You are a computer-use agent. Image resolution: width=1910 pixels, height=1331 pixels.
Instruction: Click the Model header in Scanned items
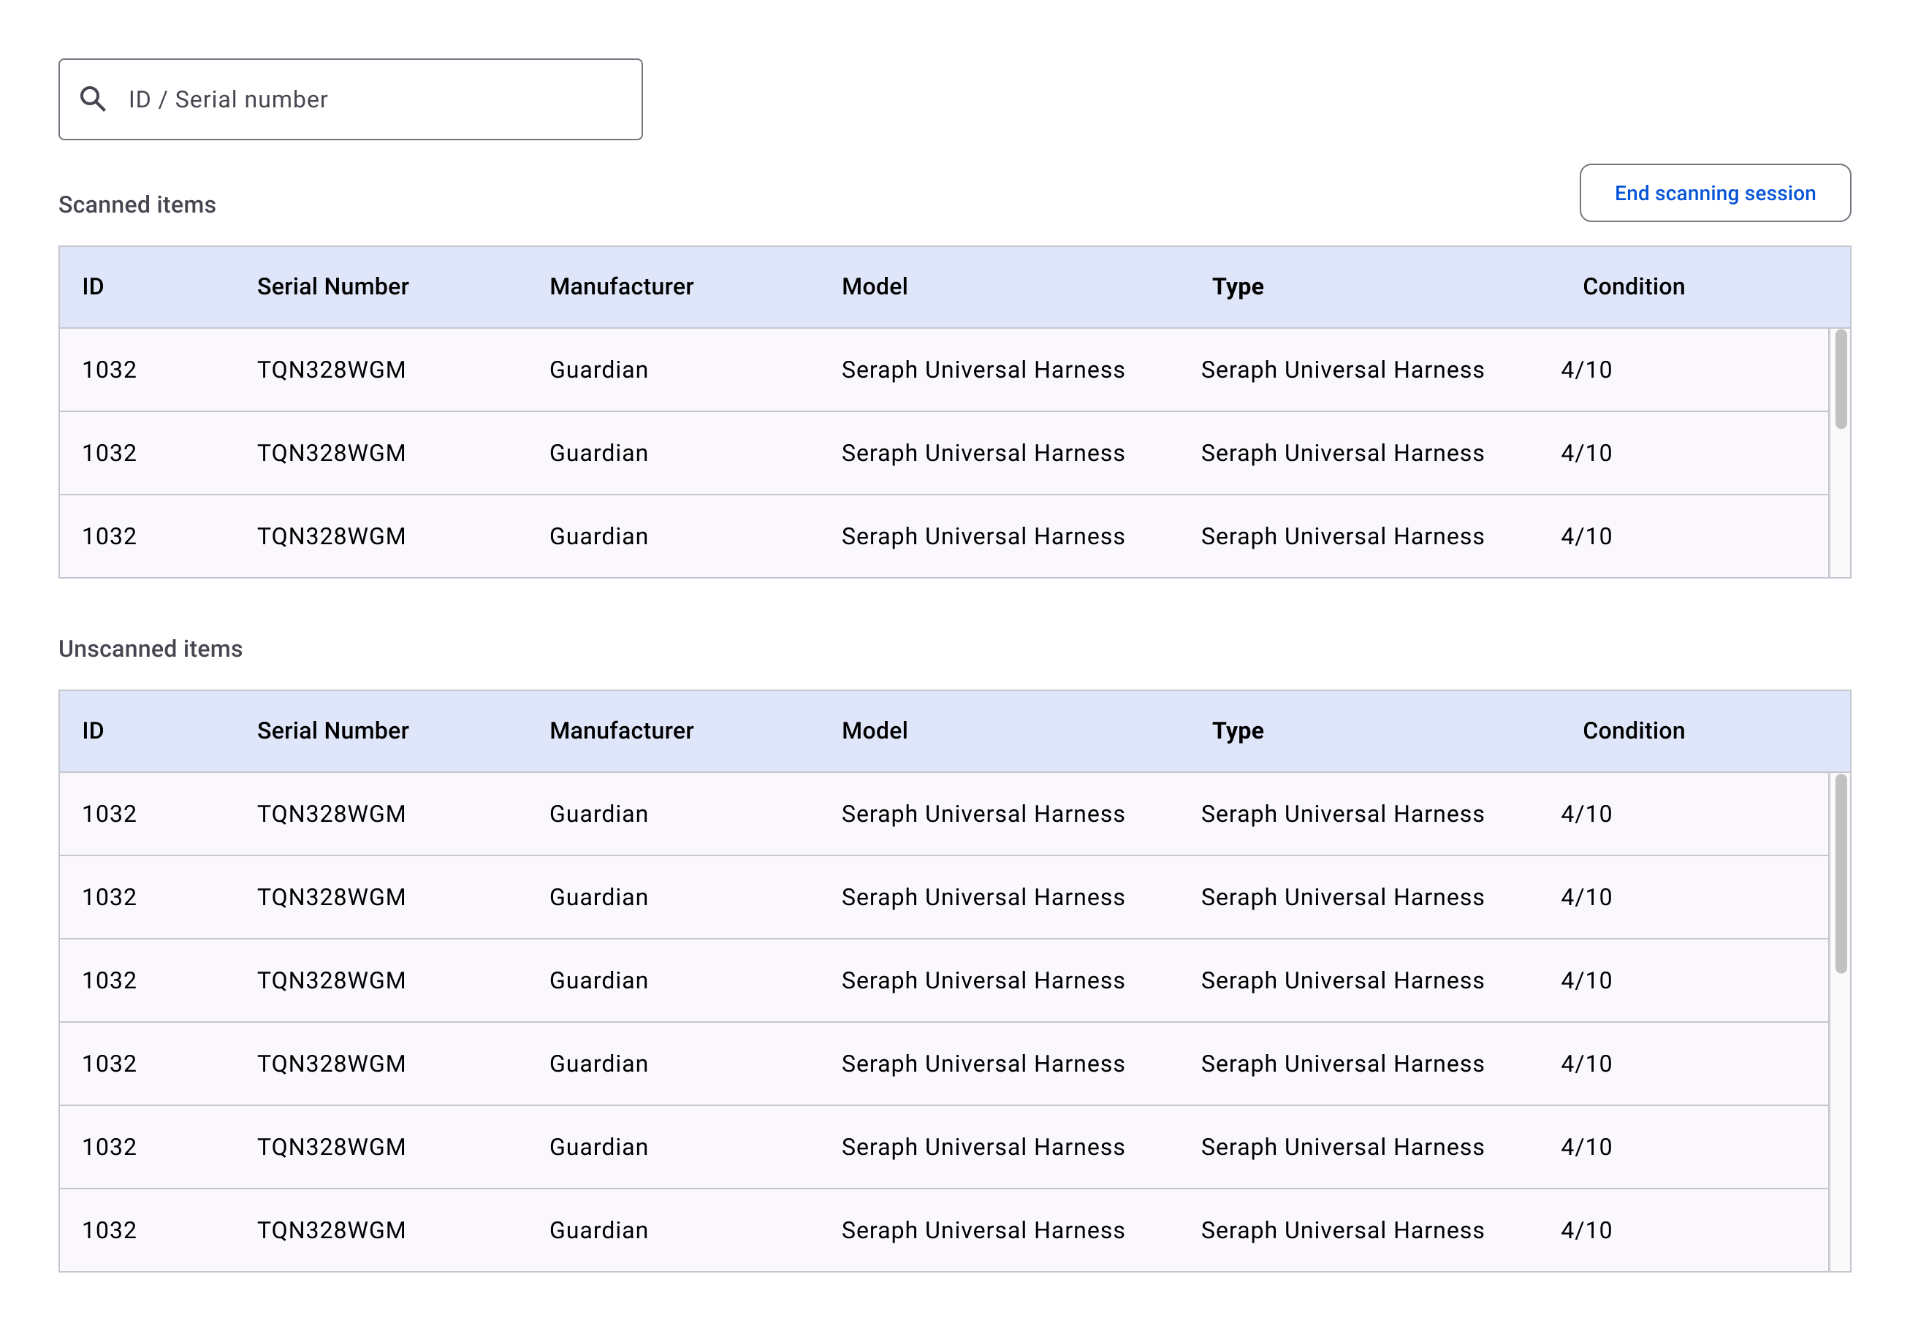pos(875,286)
